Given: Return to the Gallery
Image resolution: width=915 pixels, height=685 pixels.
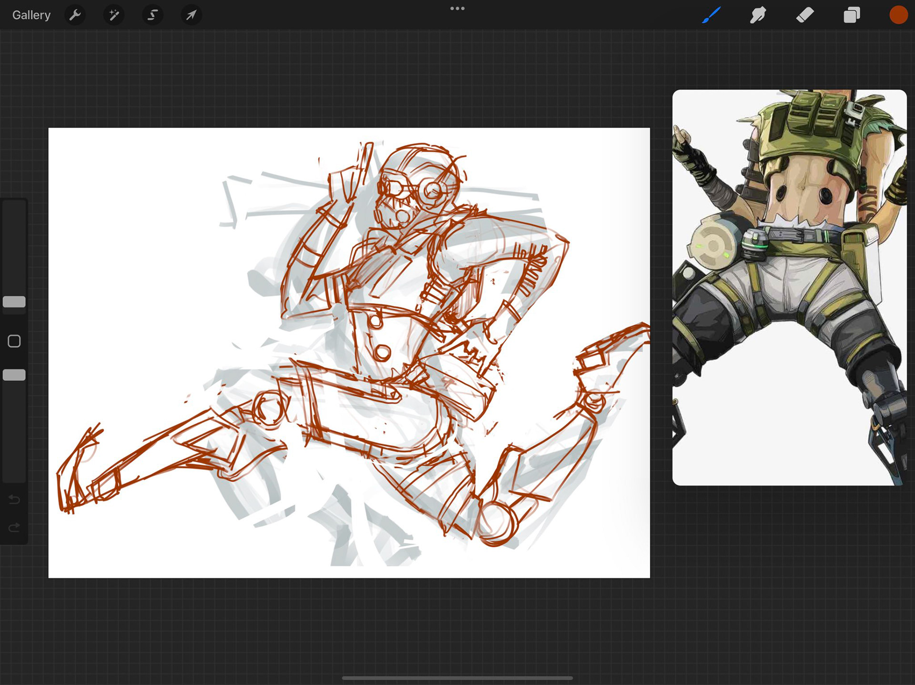Looking at the screenshot, I should pos(31,15).
